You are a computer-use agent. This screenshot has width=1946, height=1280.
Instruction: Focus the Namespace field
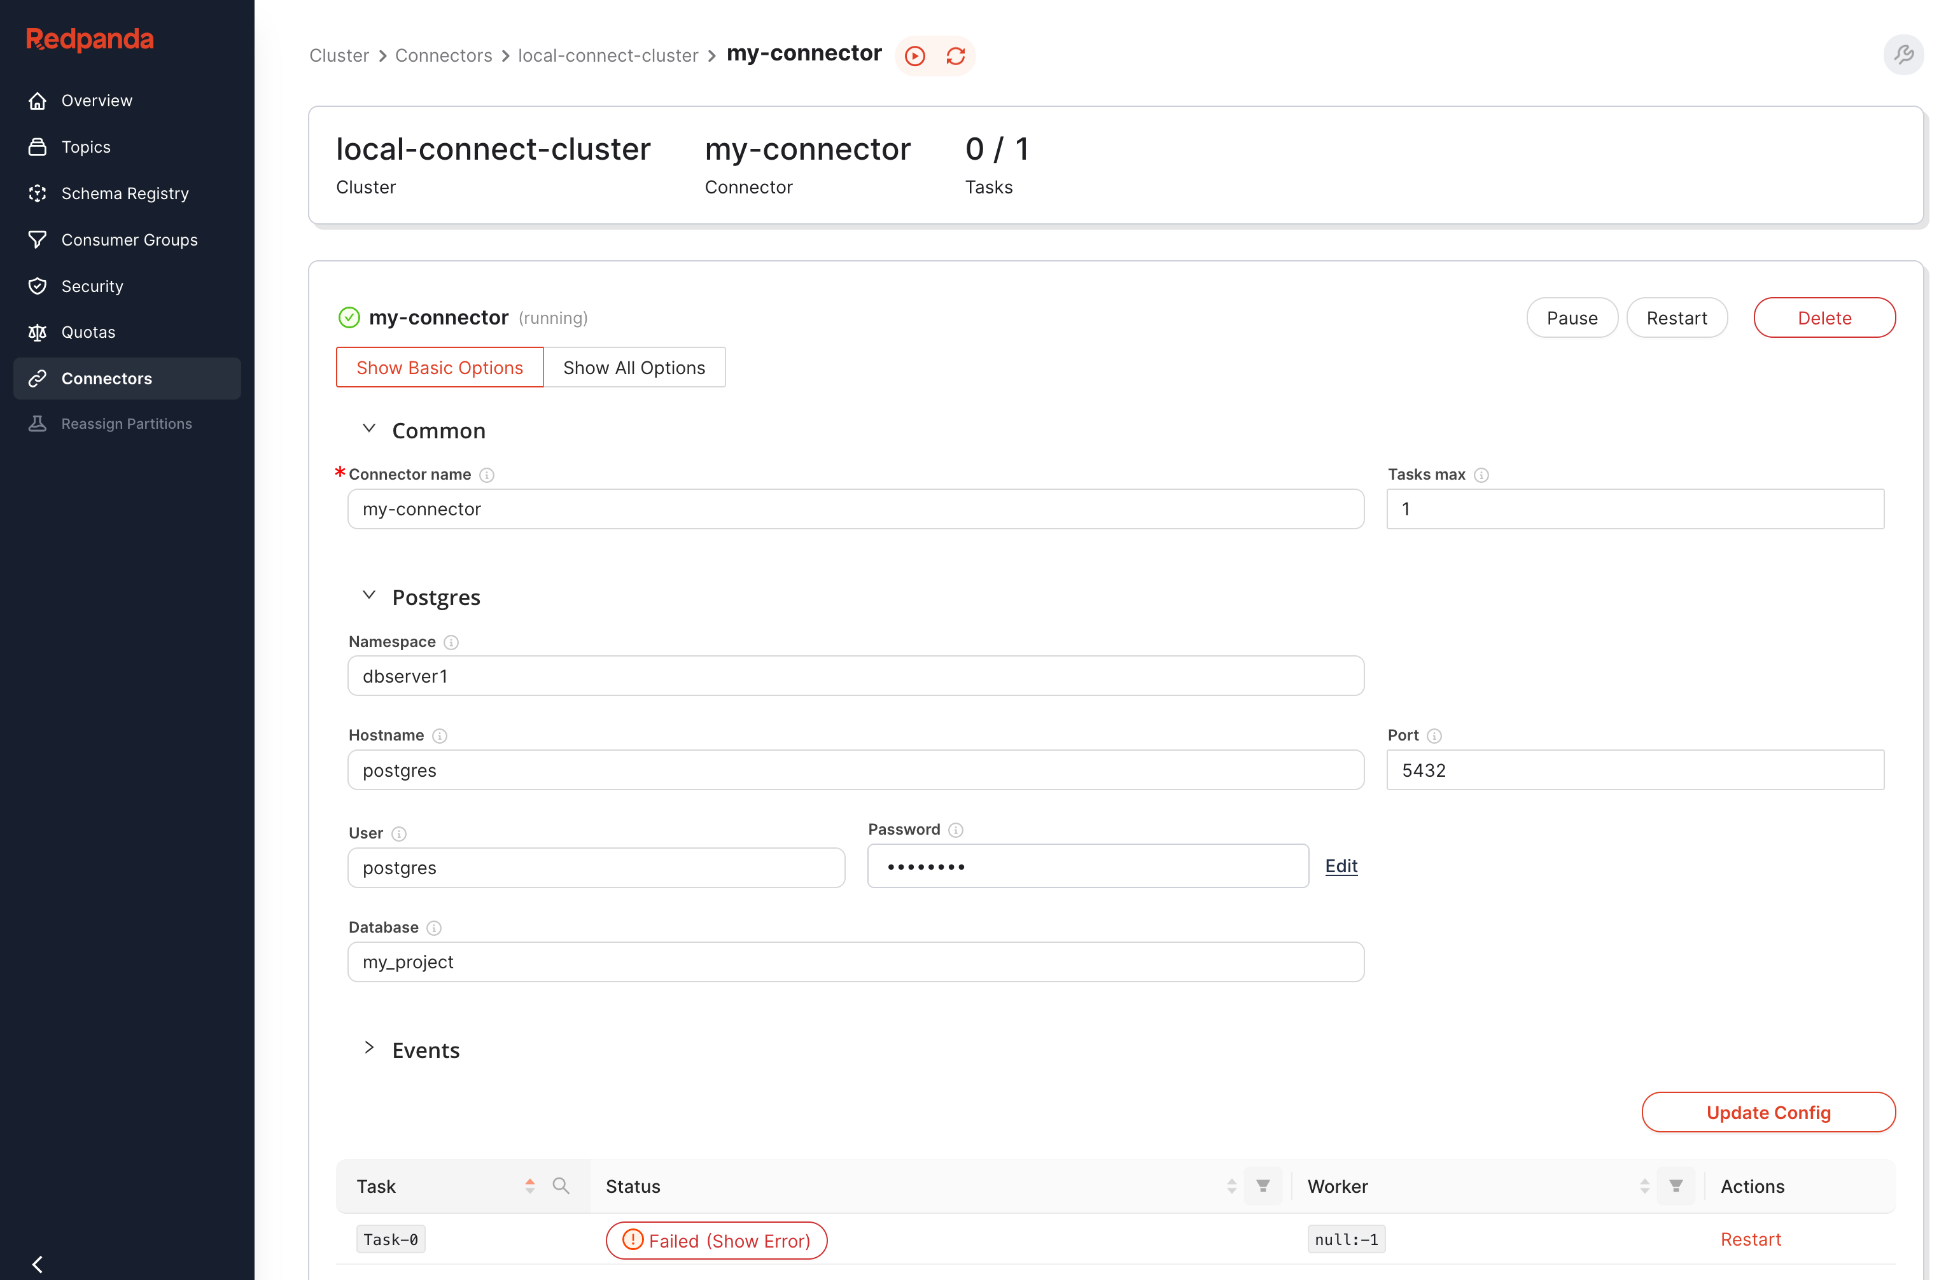pyautogui.click(x=855, y=676)
